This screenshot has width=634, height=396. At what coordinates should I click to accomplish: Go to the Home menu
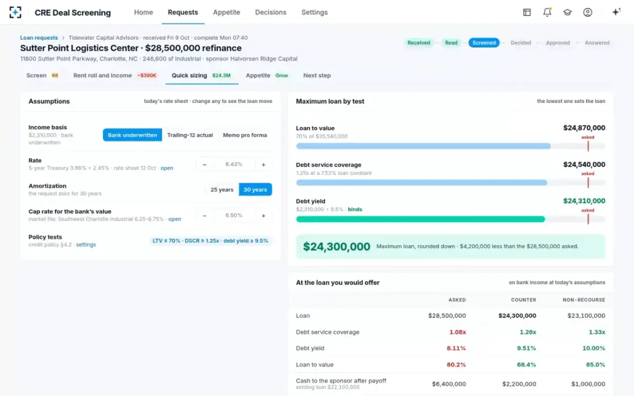click(x=144, y=12)
